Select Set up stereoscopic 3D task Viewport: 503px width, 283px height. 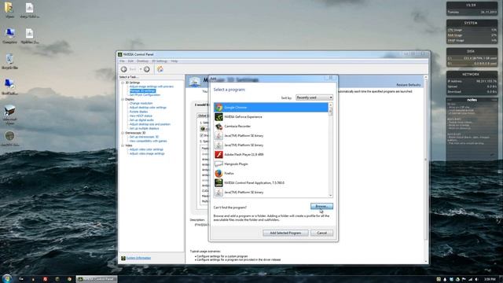[144, 137]
